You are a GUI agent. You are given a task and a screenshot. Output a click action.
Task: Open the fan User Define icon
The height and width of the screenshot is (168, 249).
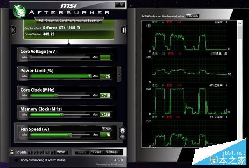[122, 133]
